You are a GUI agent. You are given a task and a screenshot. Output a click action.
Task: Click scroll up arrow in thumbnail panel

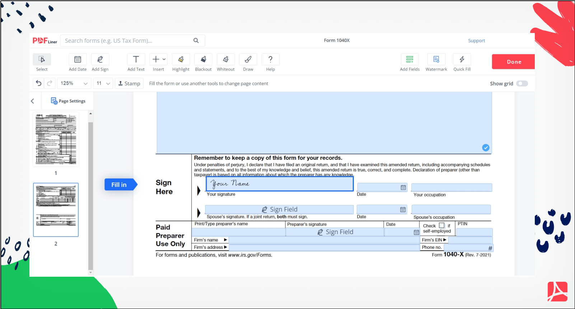[90, 114]
